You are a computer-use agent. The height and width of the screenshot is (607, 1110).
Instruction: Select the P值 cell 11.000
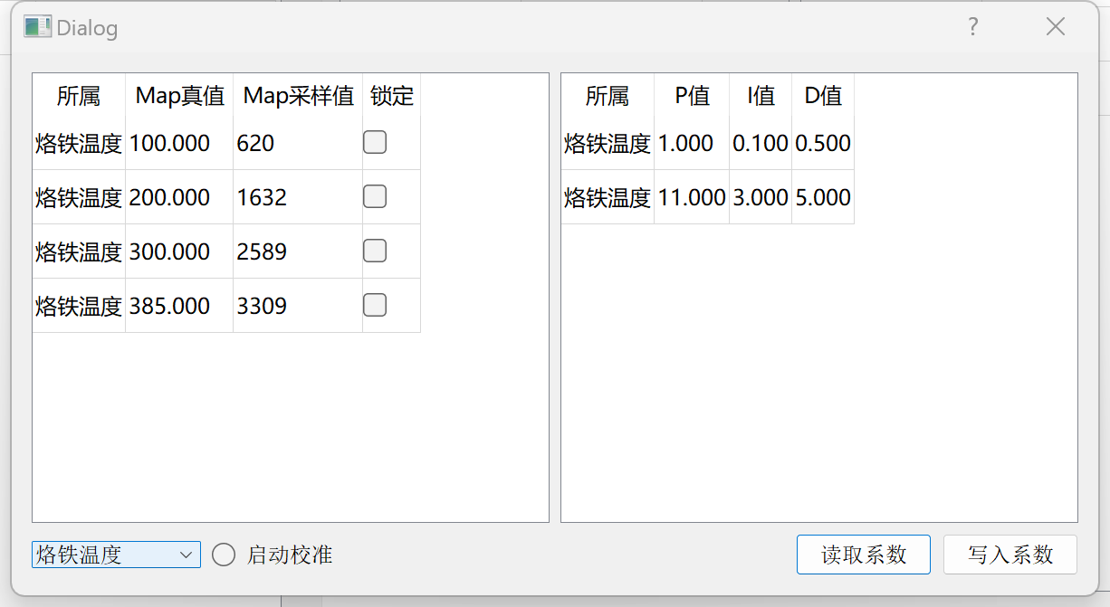(692, 197)
